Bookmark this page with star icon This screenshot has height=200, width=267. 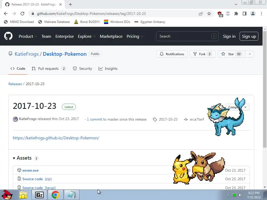coord(209,14)
